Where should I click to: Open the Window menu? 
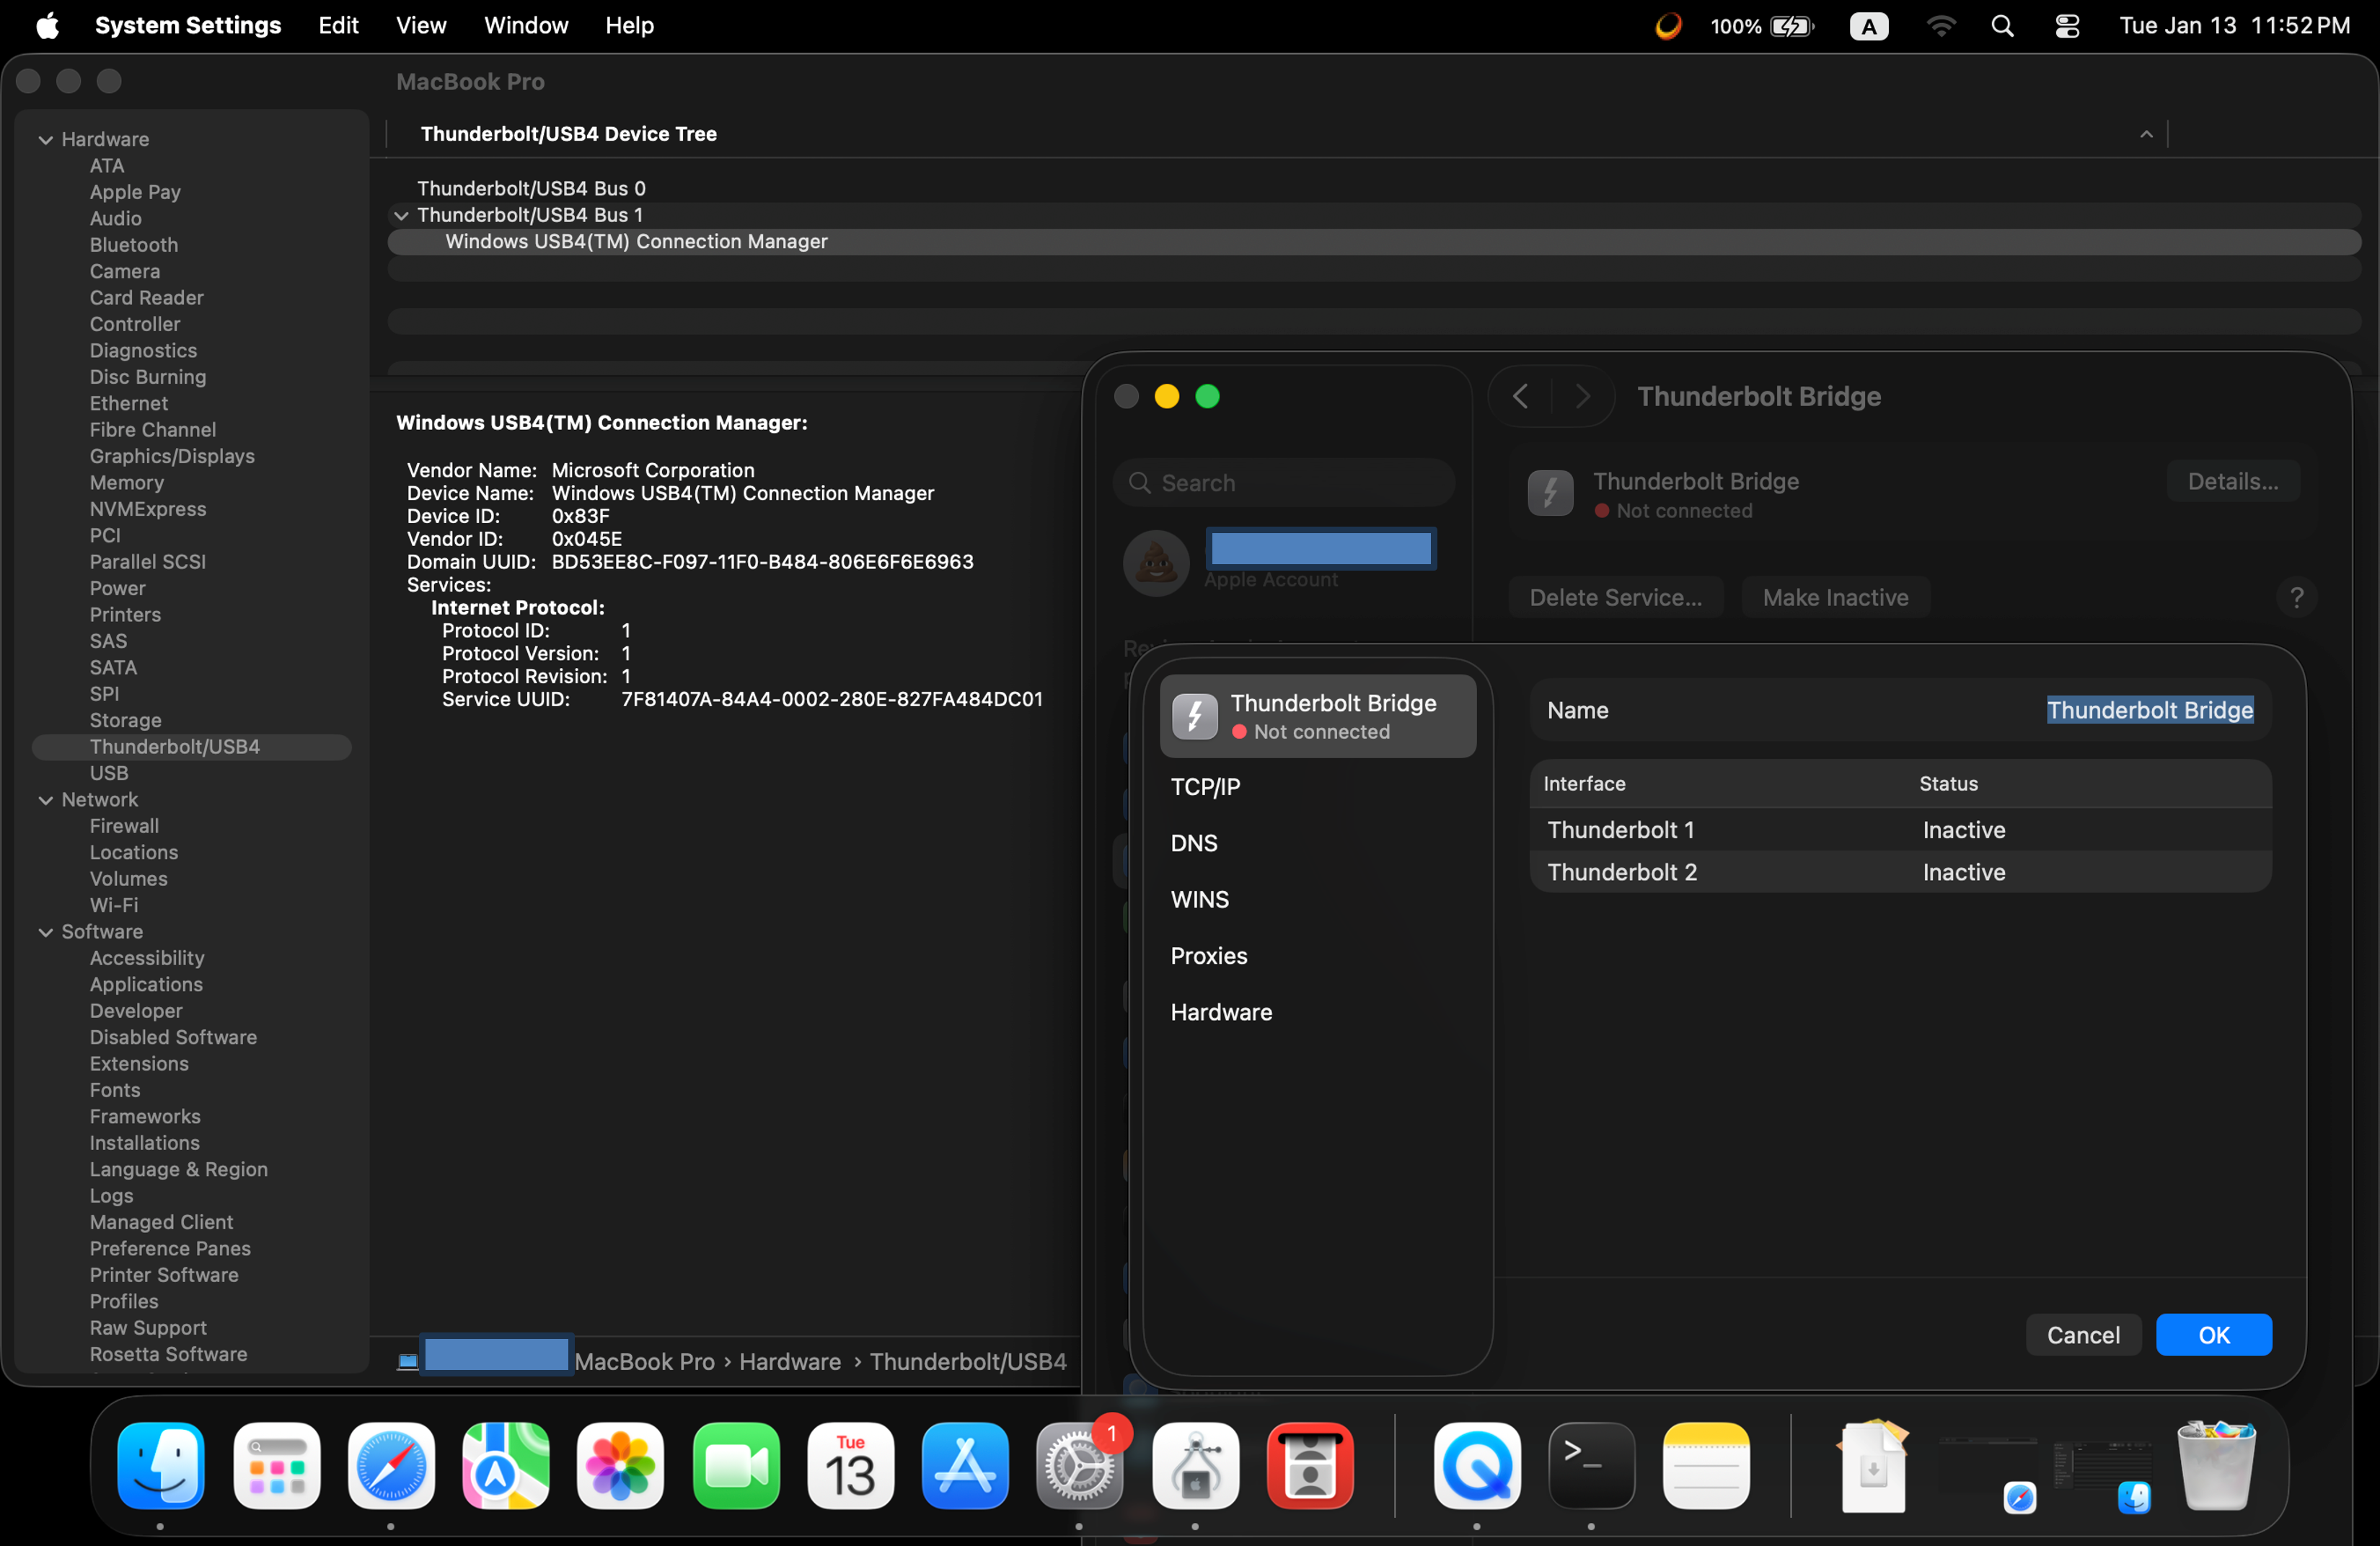pyautogui.click(x=526, y=26)
